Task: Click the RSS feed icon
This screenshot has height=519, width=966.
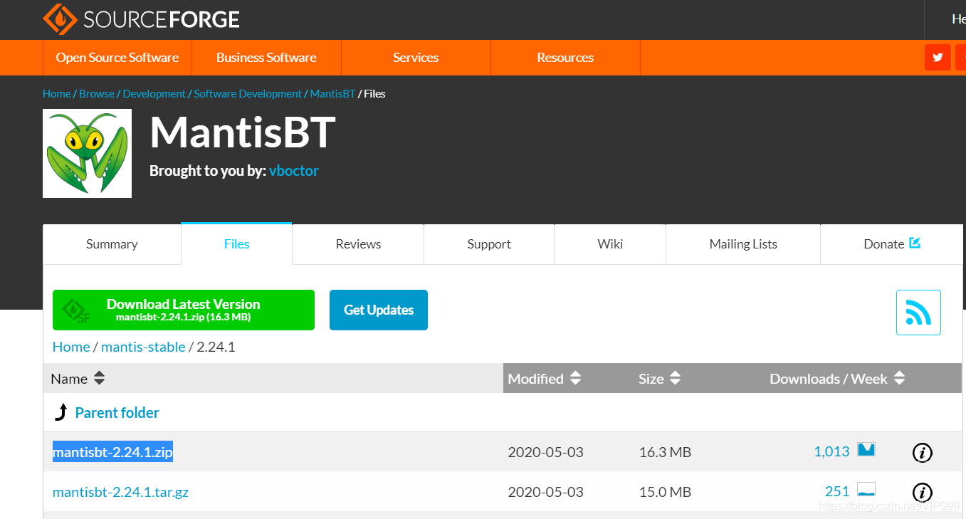Action: pos(918,312)
